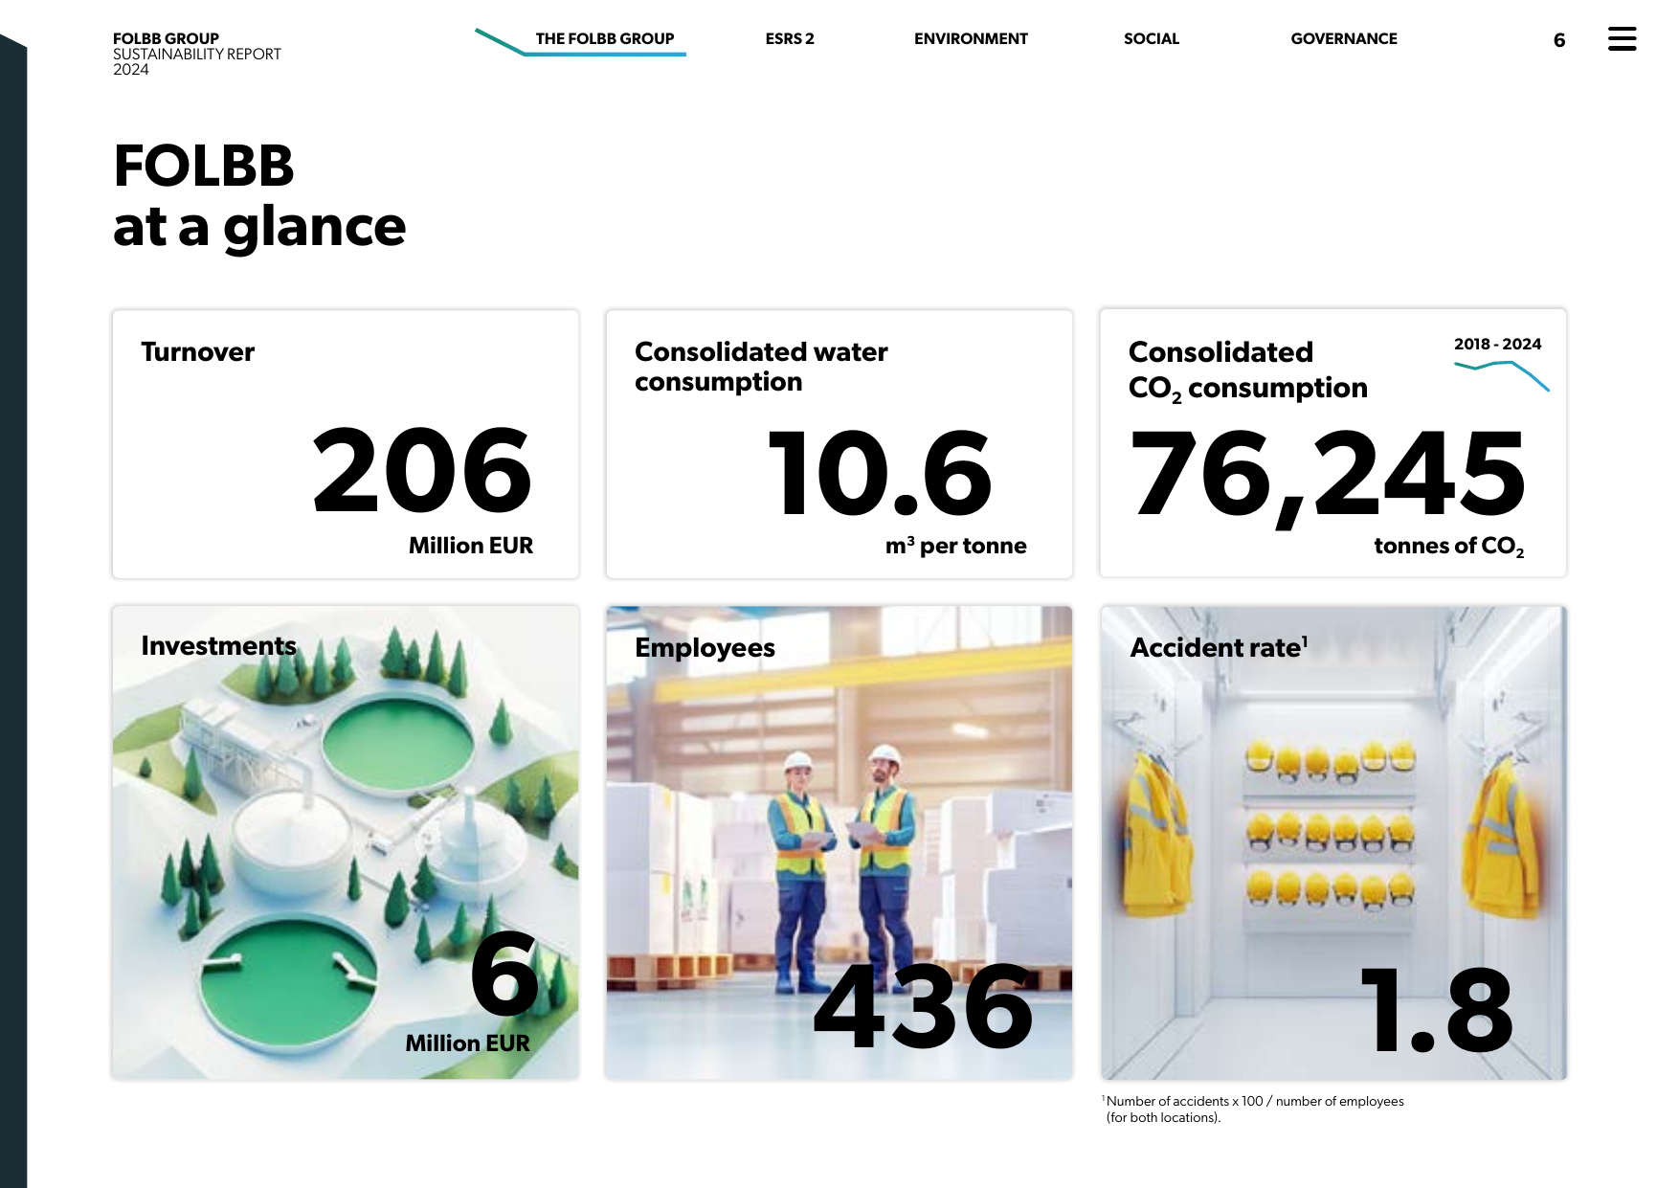Image resolution: width=1679 pixels, height=1188 pixels.
Task: Click the accident rate footnote text
Action: pyautogui.click(x=1253, y=1110)
